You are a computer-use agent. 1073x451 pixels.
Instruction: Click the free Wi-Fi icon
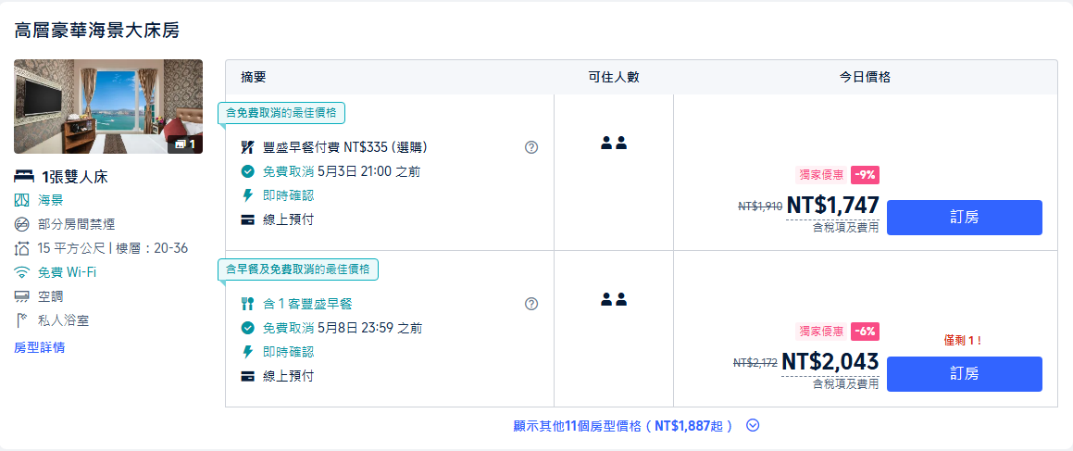[22, 272]
